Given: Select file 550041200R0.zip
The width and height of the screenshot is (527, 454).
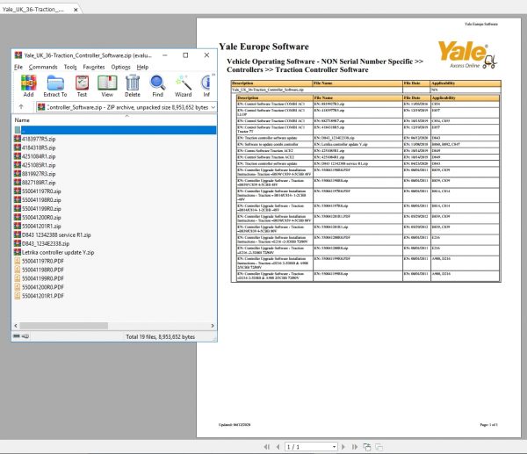Looking at the screenshot, I should [38, 218].
